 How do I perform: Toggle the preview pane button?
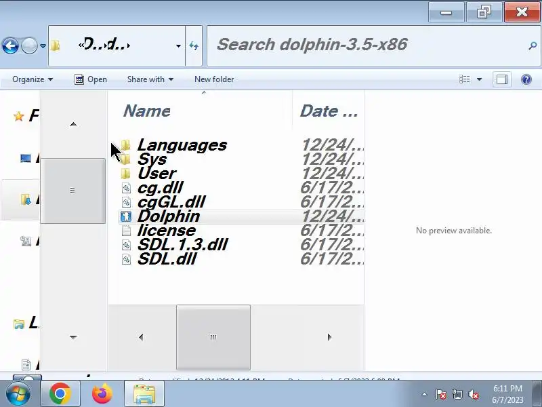coord(501,79)
